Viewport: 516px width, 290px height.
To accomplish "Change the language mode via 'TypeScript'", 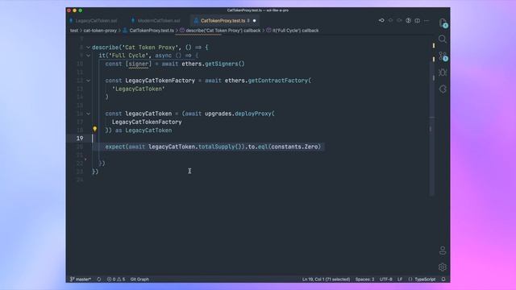I will tap(425, 280).
